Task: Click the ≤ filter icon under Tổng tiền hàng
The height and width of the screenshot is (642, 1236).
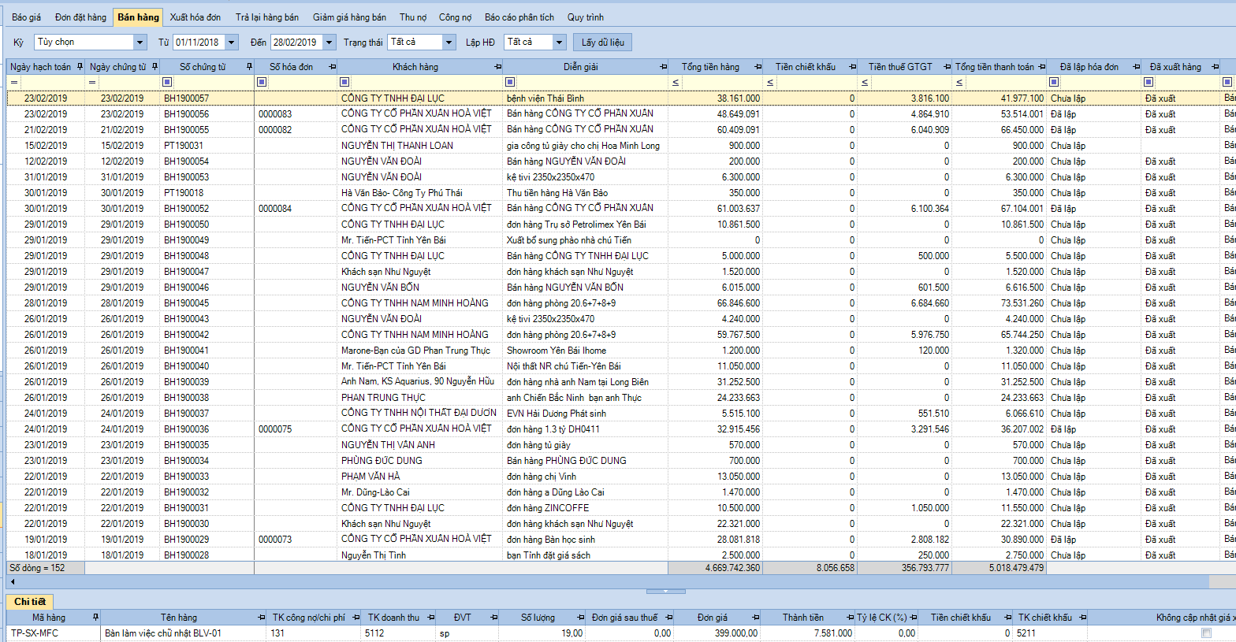Action: 675,82
